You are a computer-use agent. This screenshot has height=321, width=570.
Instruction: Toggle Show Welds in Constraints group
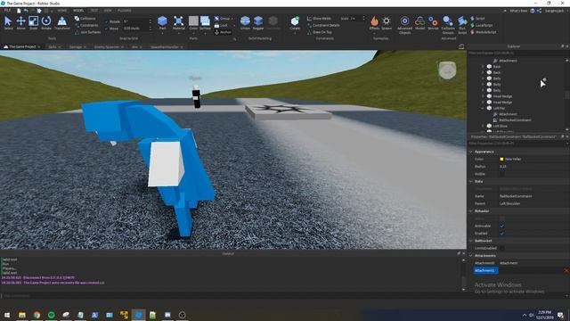(x=320, y=18)
